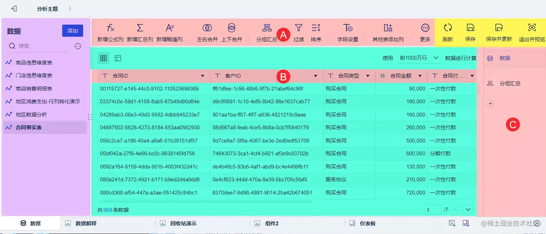Click 新增汇总列 sigma icon
This screenshot has height=234, width=546.
(x=140, y=28)
